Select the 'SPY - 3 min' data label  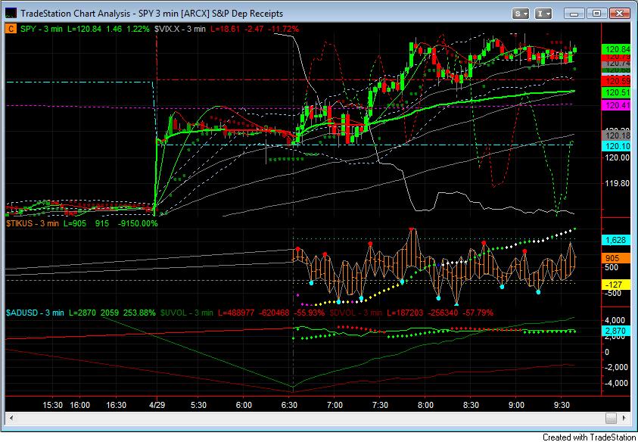[x=42, y=29]
